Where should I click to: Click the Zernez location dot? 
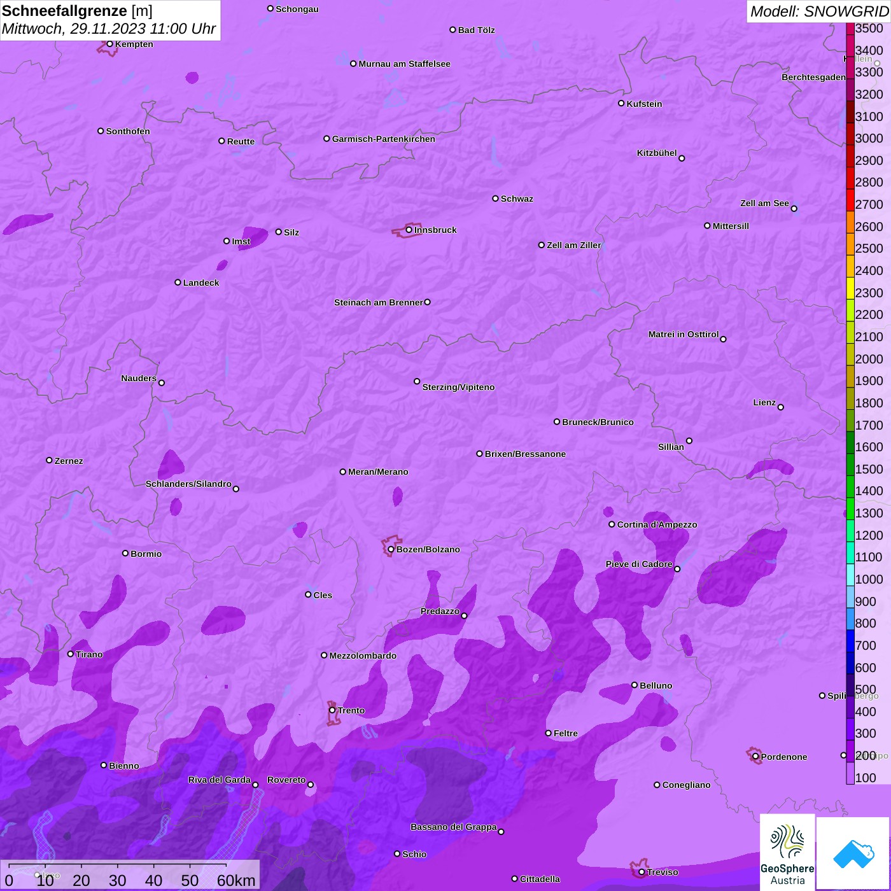[49, 460]
